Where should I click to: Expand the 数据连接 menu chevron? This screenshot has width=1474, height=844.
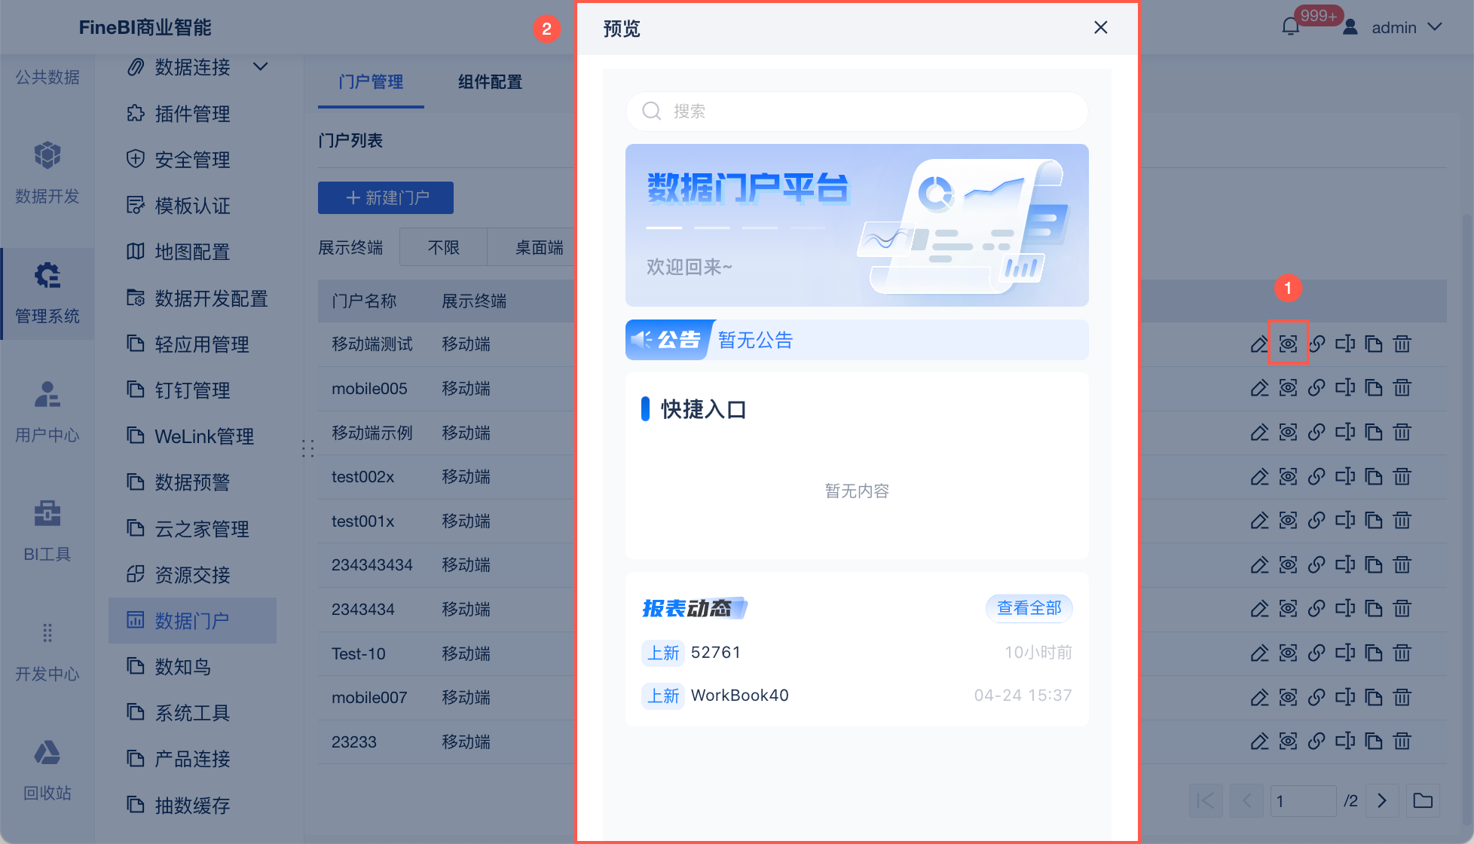pyautogui.click(x=261, y=67)
